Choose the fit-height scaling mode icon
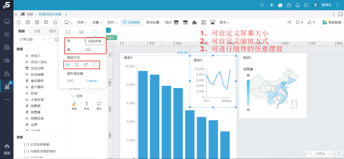 coord(77,65)
